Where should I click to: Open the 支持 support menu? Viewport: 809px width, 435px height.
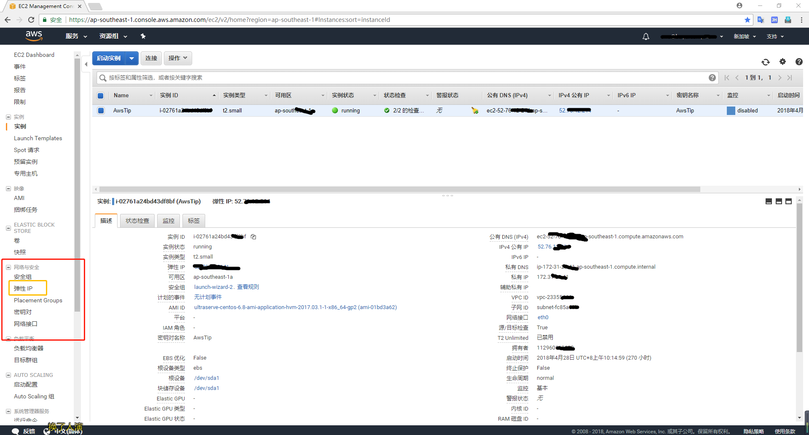[775, 37]
